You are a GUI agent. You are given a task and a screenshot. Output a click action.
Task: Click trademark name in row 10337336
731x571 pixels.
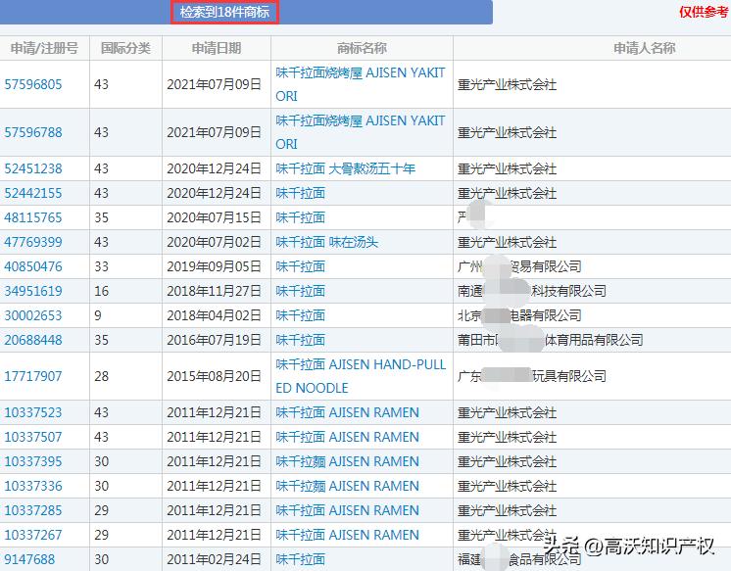(x=347, y=486)
